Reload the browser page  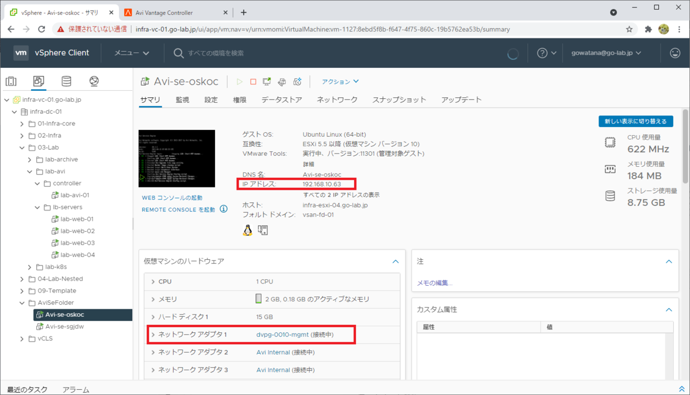41,29
